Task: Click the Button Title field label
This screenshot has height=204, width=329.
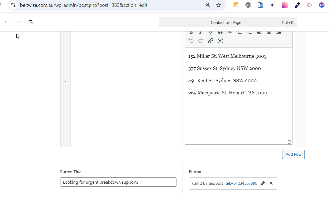Action: click(x=71, y=172)
